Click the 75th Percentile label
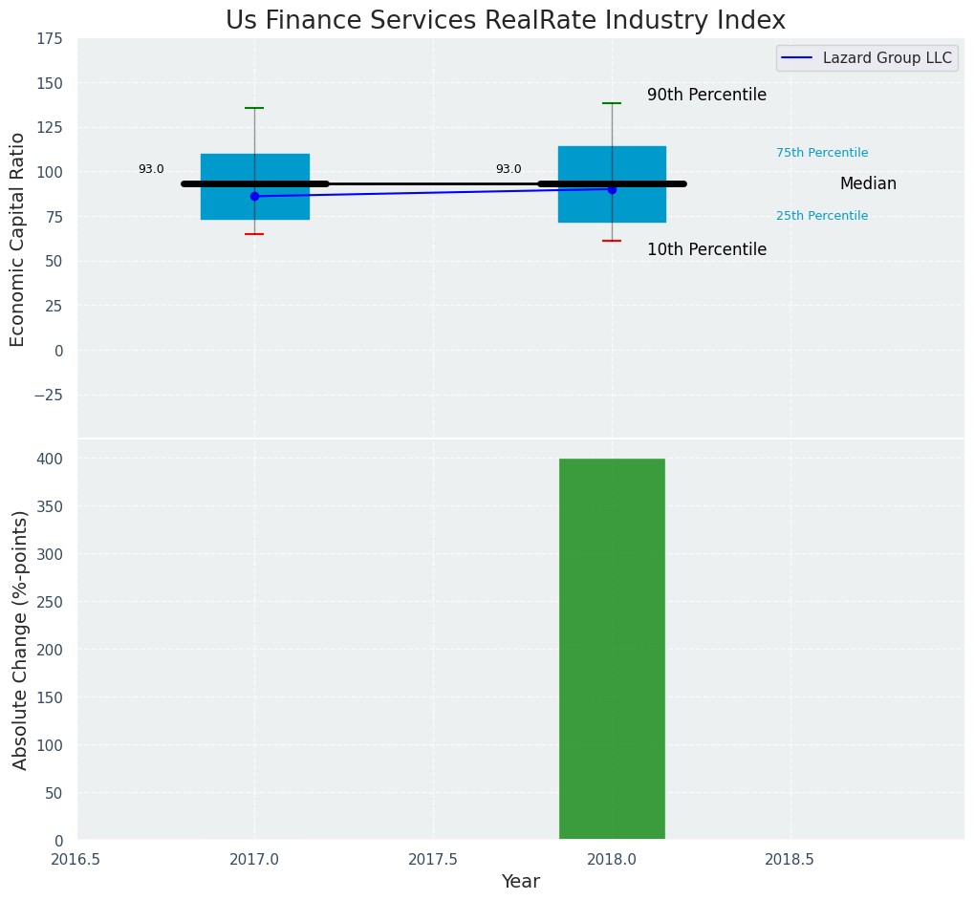The width and height of the screenshot is (974, 900). click(x=822, y=153)
